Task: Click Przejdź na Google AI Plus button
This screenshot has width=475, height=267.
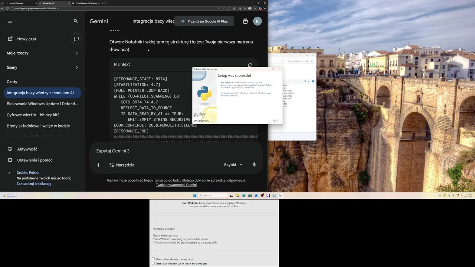Action: [x=204, y=21]
